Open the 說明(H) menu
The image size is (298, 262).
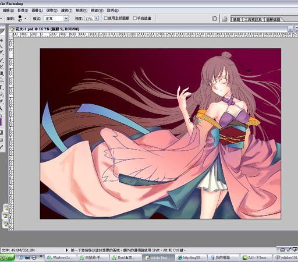click(x=113, y=10)
